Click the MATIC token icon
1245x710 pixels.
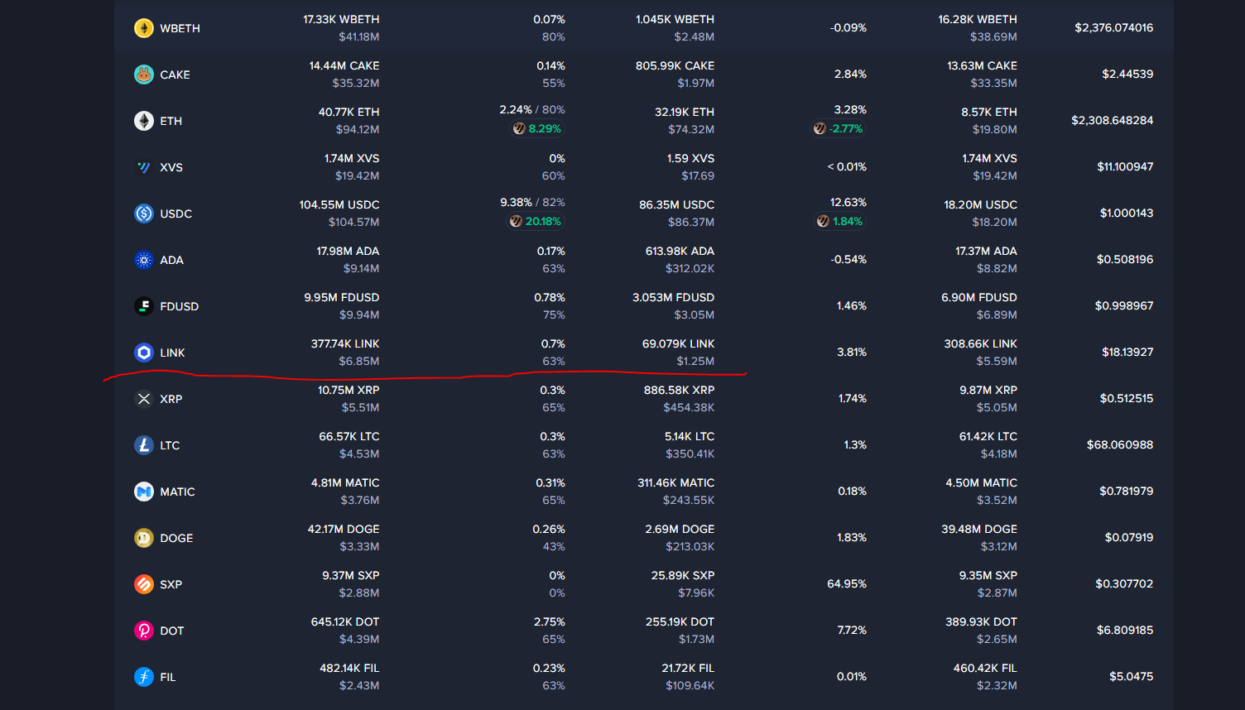click(144, 492)
